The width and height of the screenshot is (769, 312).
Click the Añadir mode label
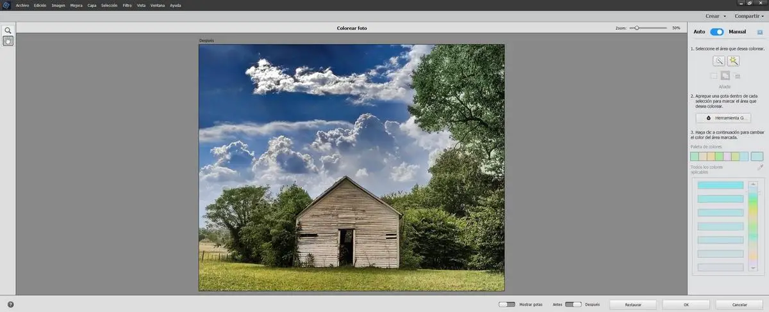(725, 86)
